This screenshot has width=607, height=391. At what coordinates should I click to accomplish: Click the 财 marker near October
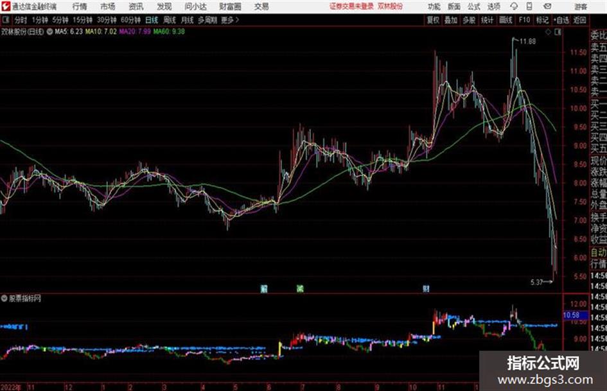click(427, 288)
